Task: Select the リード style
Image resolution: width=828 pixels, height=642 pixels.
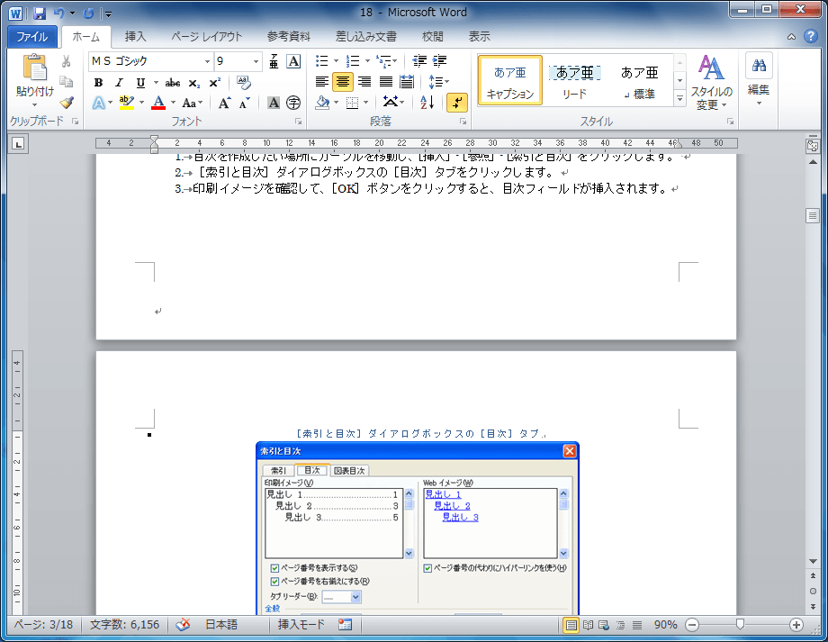Action: [x=574, y=82]
